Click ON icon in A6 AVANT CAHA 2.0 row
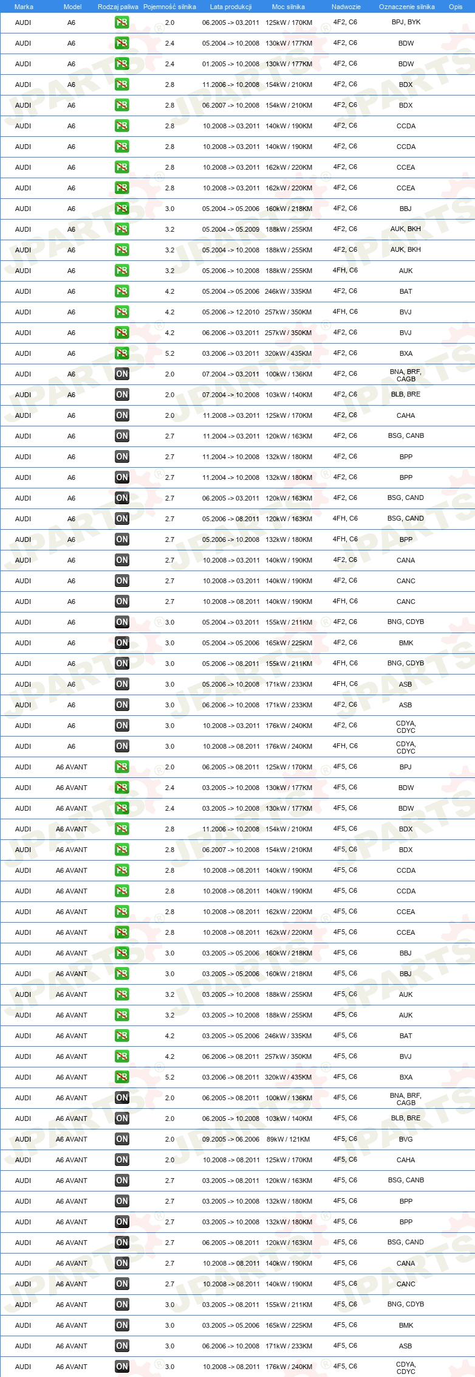This screenshot has width=475, height=1377. tap(121, 1160)
